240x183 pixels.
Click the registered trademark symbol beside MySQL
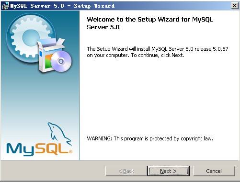pos(70,152)
